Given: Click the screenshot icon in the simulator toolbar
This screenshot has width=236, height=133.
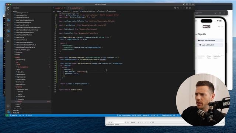Looking at the screenshot, I should pyautogui.click(x=220, y=13).
